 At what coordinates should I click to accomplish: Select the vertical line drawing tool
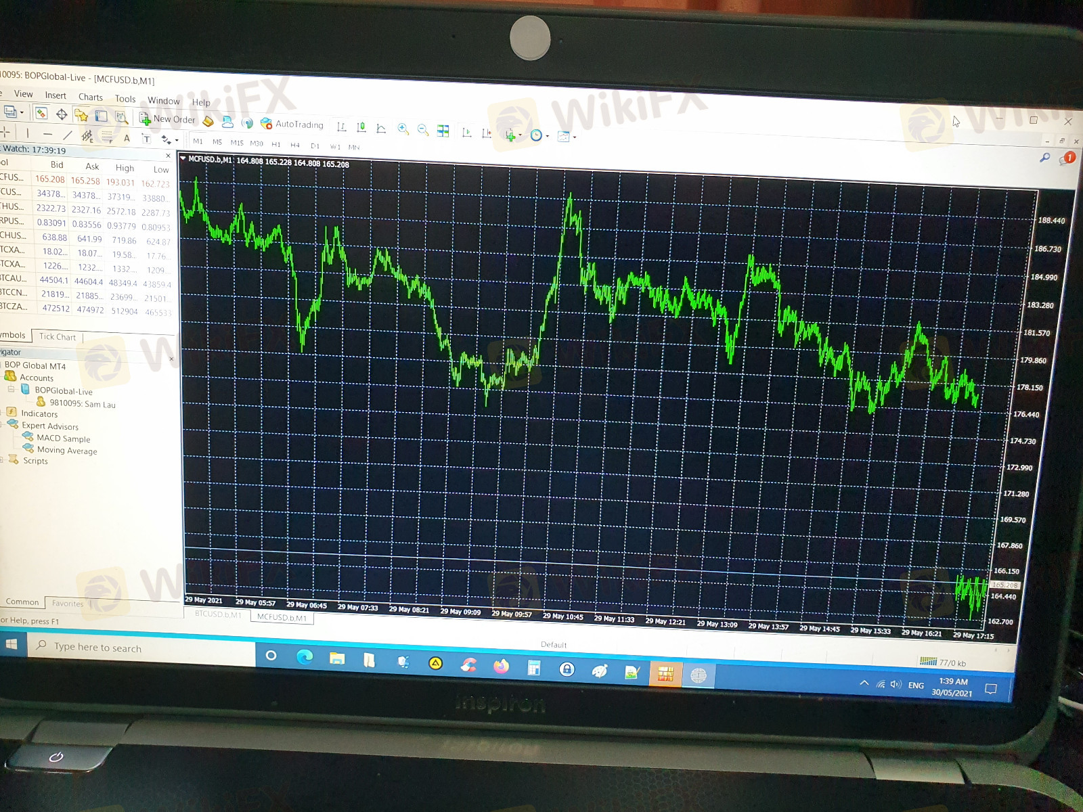point(27,133)
